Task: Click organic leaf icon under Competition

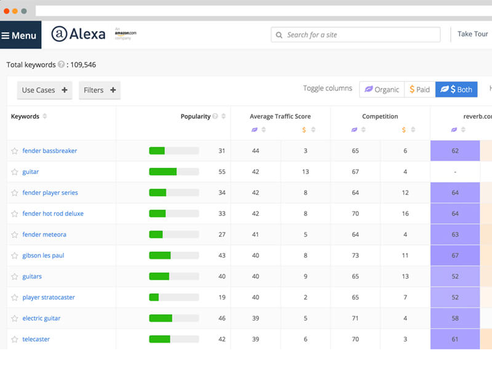Action: tap(354, 130)
